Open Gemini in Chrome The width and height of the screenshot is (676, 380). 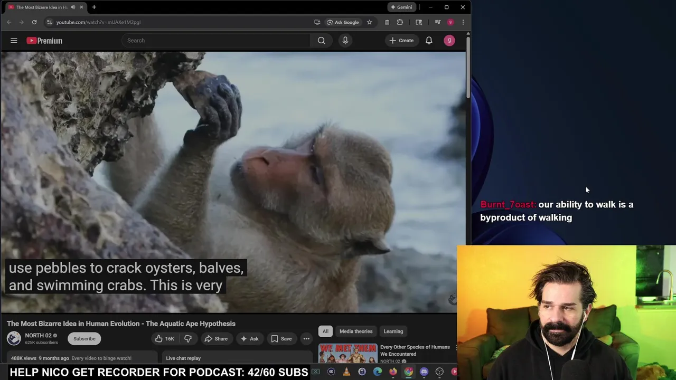point(401,7)
